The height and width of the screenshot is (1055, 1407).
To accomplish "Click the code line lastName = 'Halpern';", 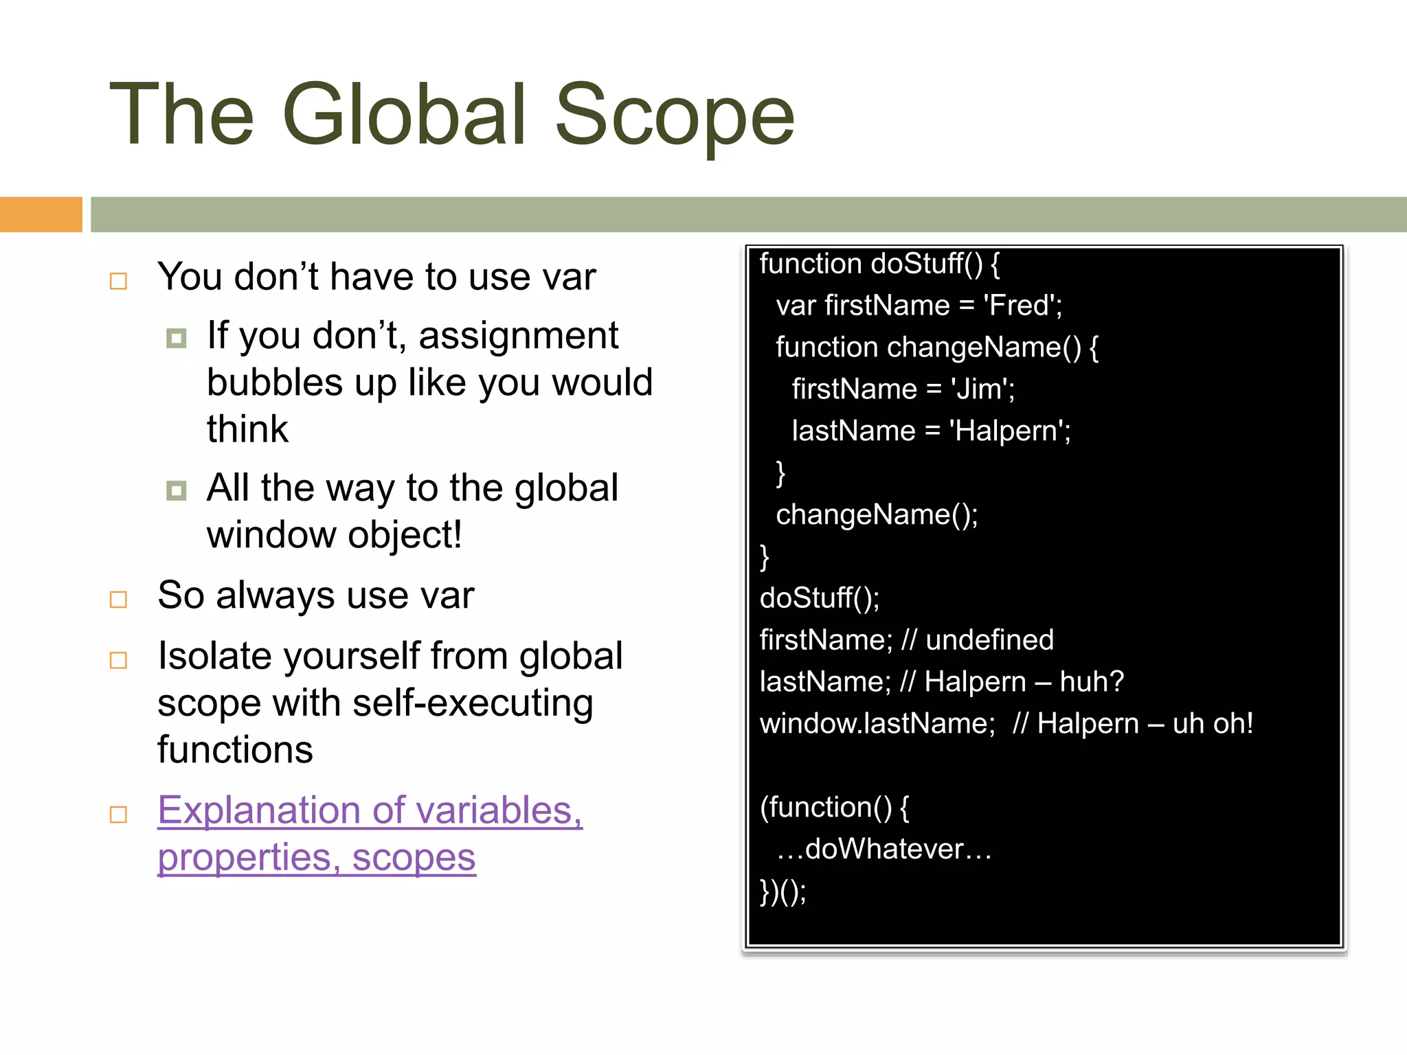I will point(931,431).
